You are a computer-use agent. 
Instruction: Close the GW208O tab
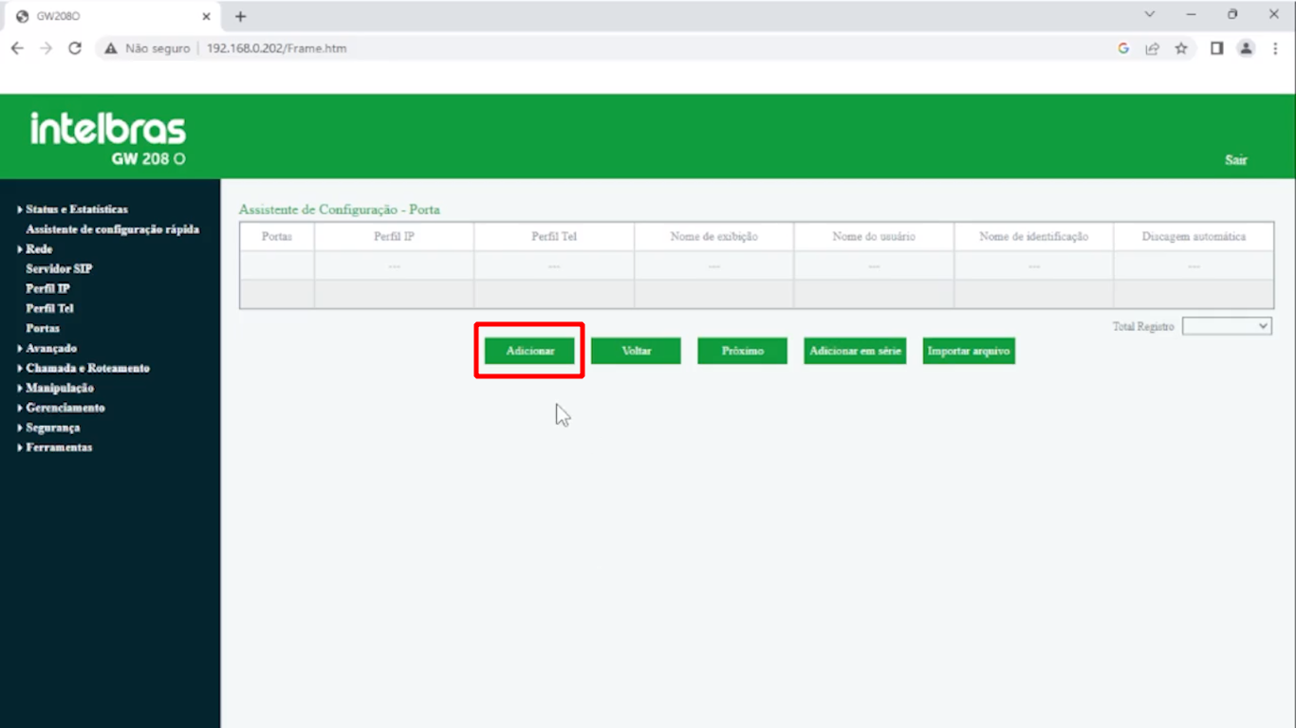tap(206, 16)
